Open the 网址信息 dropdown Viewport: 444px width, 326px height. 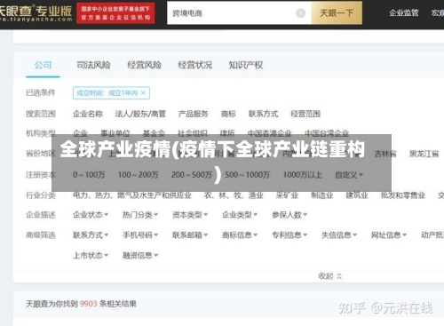coord(389,235)
